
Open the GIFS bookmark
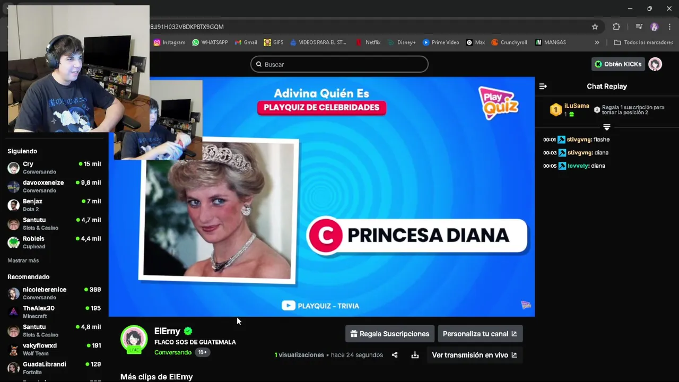coord(273,42)
